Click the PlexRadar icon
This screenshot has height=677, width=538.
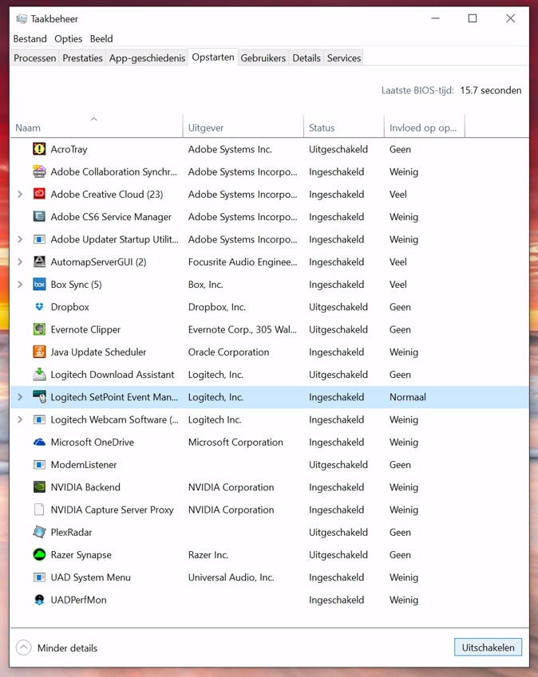[x=39, y=532]
